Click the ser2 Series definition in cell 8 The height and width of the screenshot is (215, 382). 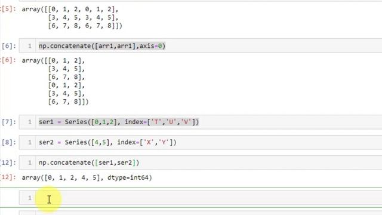(x=107, y=142)
